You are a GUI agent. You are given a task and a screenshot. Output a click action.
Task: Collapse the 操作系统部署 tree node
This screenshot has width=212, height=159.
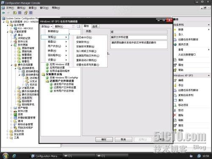tap(11, 65)
